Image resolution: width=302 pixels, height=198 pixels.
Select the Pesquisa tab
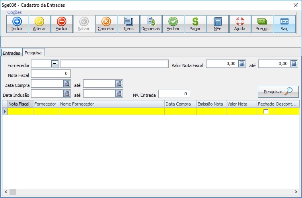coord(33,53)
